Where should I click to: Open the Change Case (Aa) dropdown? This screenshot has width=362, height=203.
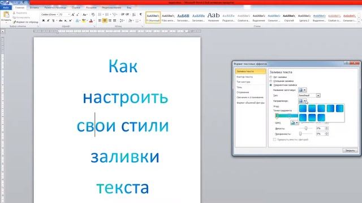click(85, 15)
